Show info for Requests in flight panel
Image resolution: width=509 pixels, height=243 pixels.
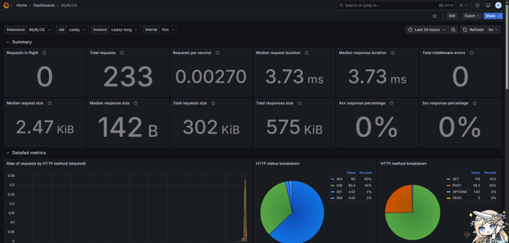point(44,53)
